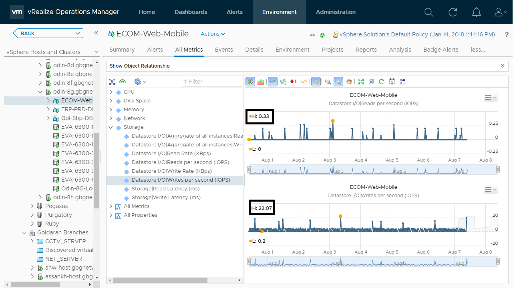This screenshot has height=288, width=513.
Task: Toggle the stacked chart toolbar button
Action: click(x=261, y=82)
